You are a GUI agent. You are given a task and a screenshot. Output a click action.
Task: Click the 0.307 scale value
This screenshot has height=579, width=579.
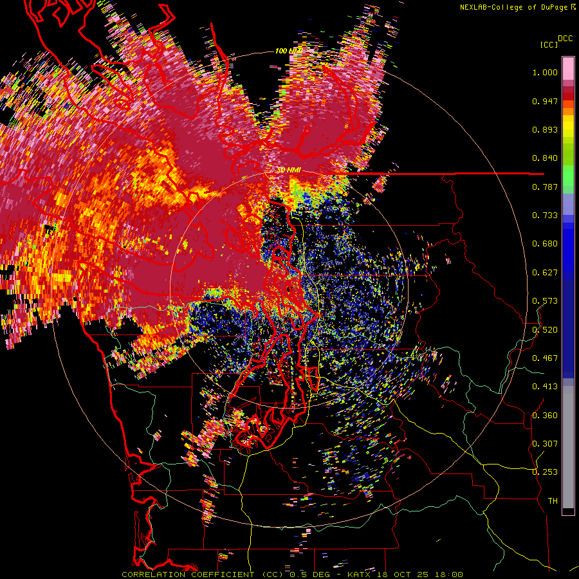(545, 443)
